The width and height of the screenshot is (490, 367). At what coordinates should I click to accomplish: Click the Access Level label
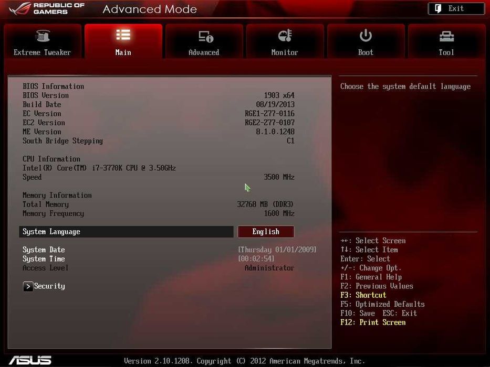(x=45, y=268)
